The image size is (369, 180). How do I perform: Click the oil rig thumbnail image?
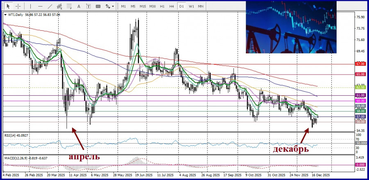coord(291,27)
